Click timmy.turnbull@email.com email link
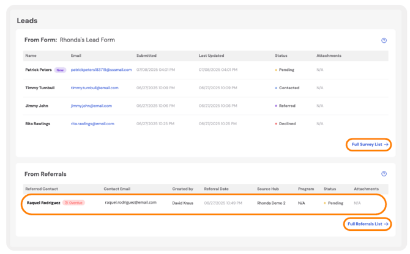The width and height of the screenshot is (410, 254). pyautogui.click(x=95, y=88)
